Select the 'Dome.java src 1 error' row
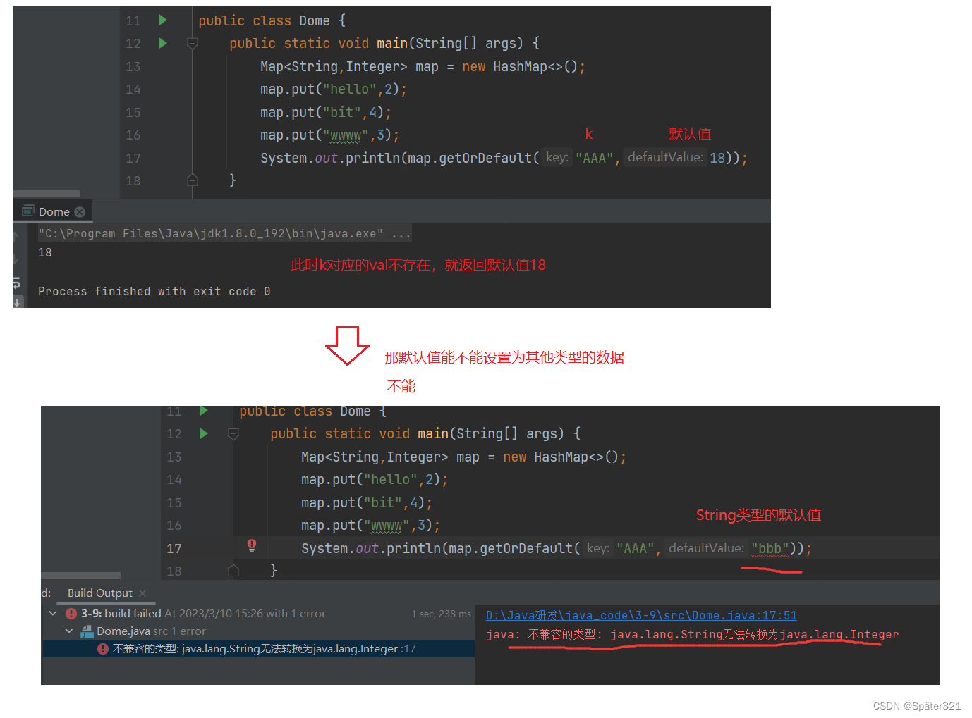972x718 pixels. (259, 631)
